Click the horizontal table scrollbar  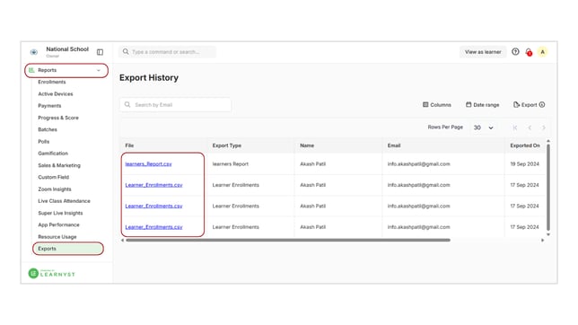click(x=288, y=240)
